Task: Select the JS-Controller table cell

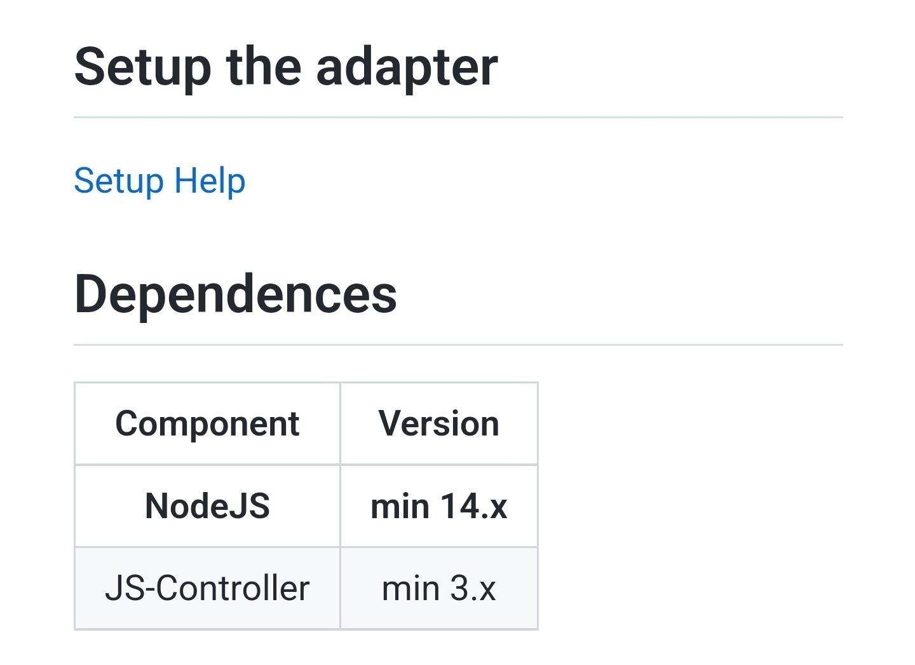Action: coord(207,588)
